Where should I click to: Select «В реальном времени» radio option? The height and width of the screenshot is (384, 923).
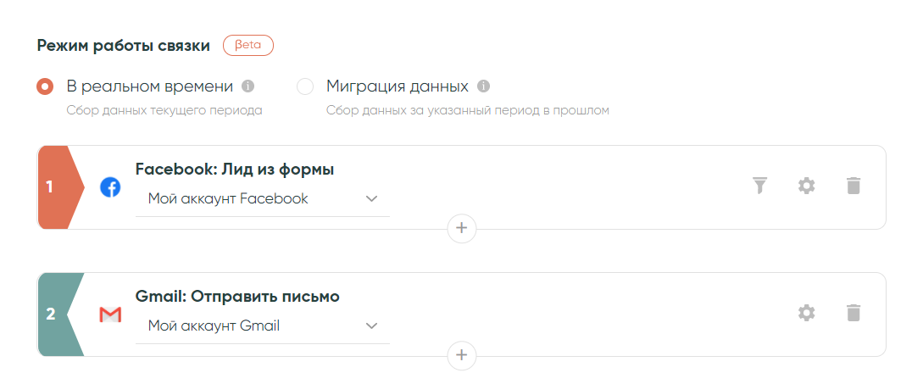click(45, 86)
